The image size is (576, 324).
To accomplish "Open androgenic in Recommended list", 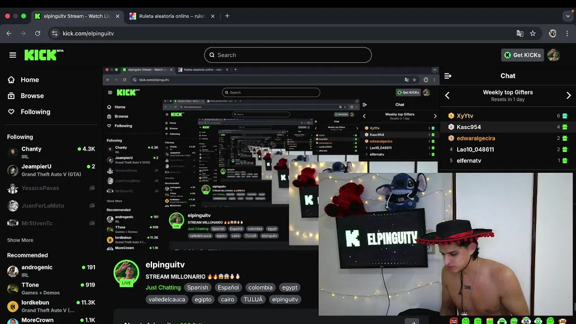I will (51, 271).
